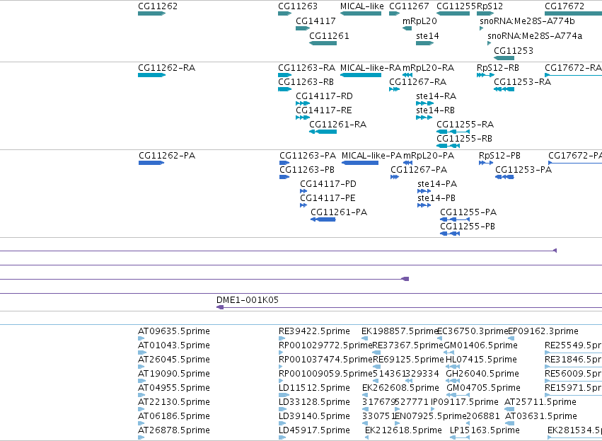Click the snoRNA:Me28S-A774a label
602x441 pixels.
tap(535, 35)
